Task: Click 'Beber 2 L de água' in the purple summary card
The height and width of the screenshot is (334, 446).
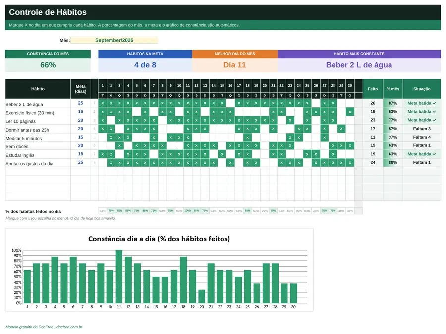Action: [359, 65]
